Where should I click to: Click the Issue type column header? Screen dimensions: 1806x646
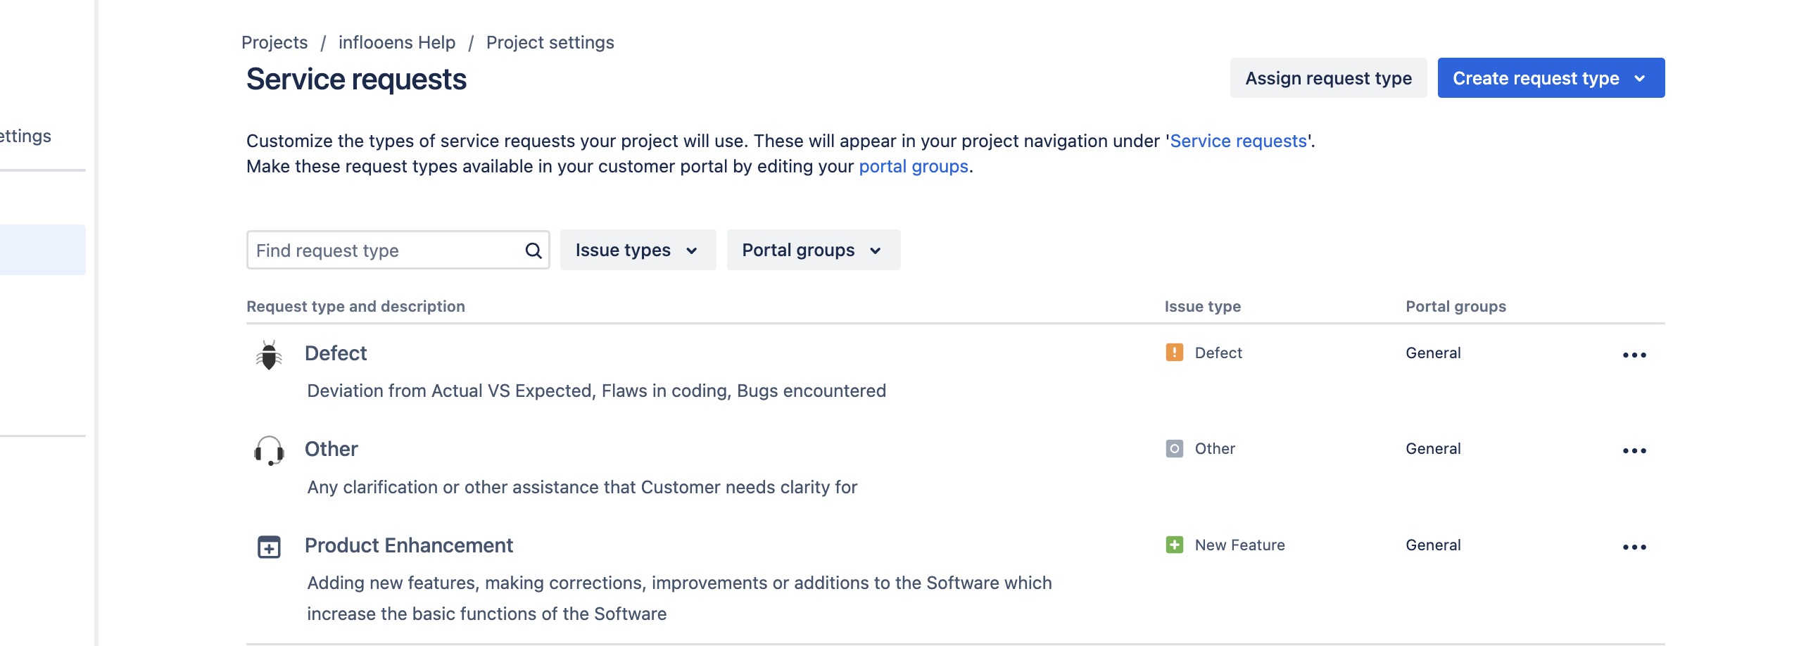(1202, 306)
